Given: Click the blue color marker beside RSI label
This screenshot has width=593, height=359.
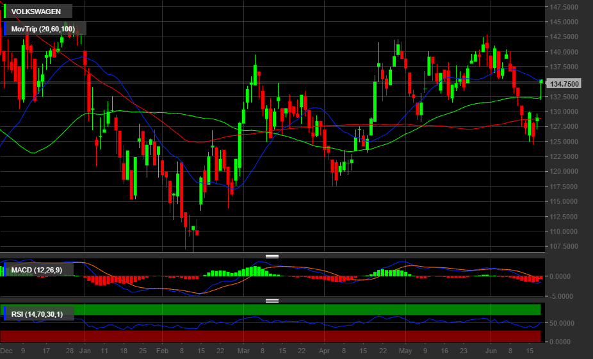Looking at the screenshot, I should tap(4, 314).
